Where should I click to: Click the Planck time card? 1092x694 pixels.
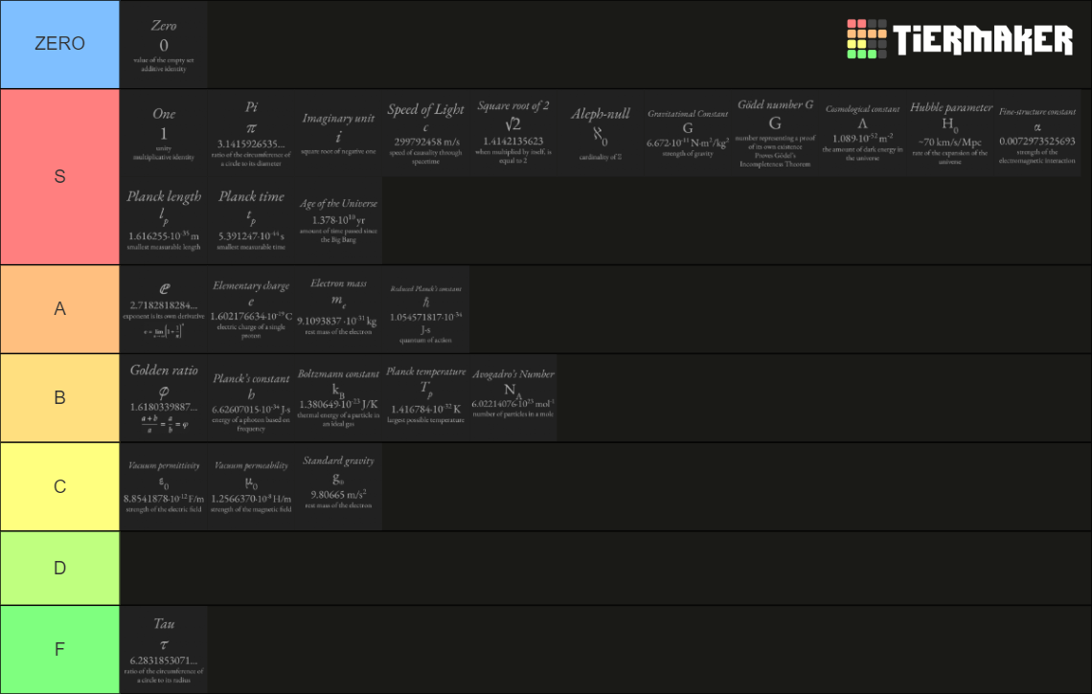tap(251, 220)
